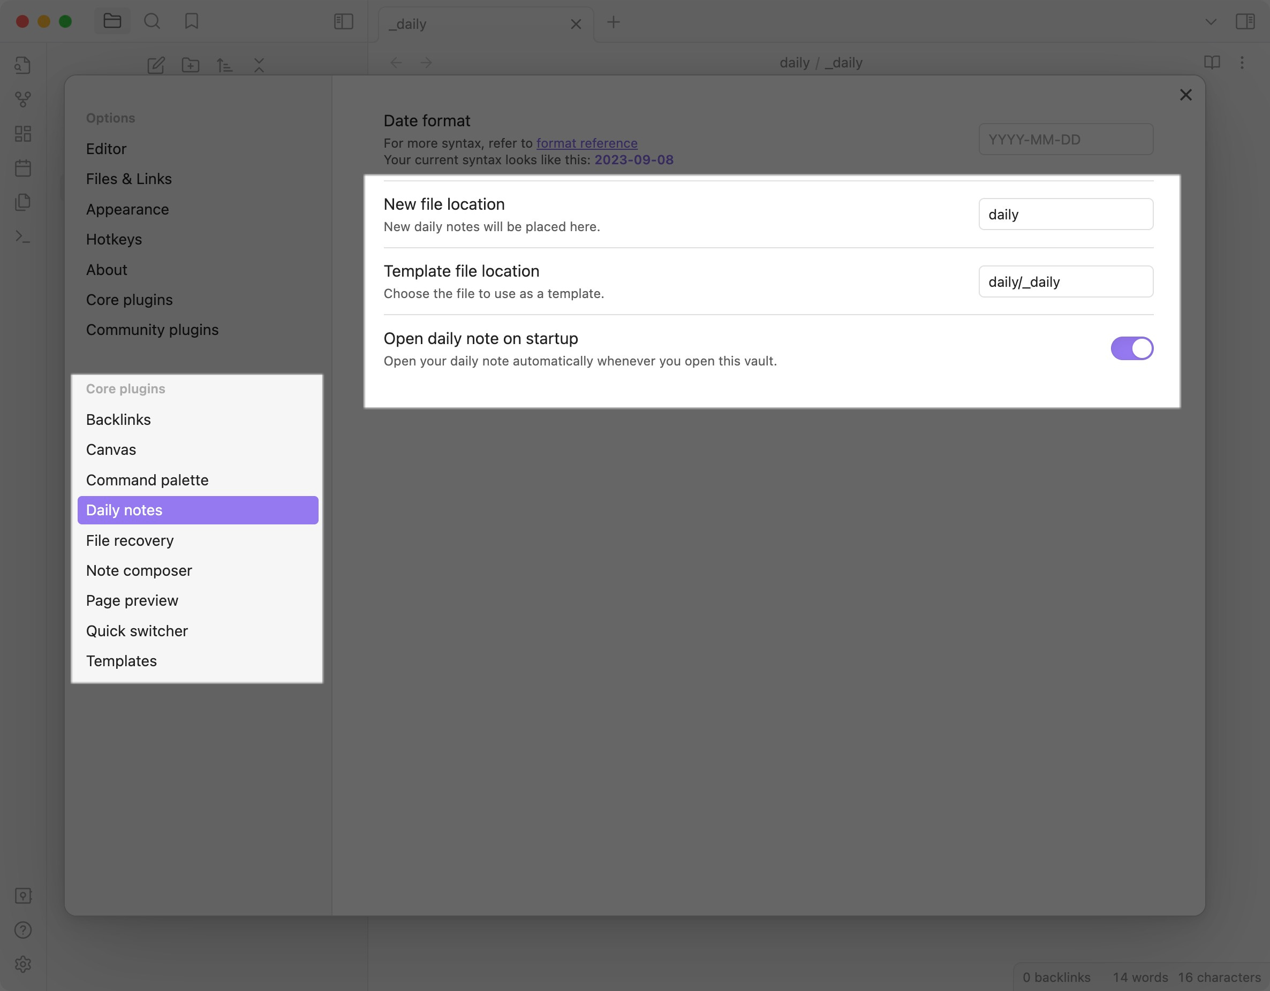Viewport: 1270px width, 991px height.
Task: Open sort order options icon
Action: point(224,65)
